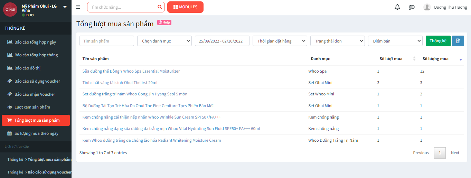Open the chat messages icon

[412, 7]
